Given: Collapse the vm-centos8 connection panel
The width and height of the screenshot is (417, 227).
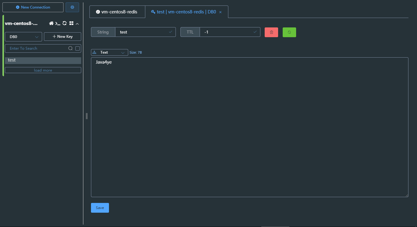Looking at the screenshot, I should [x=77, y=24].
